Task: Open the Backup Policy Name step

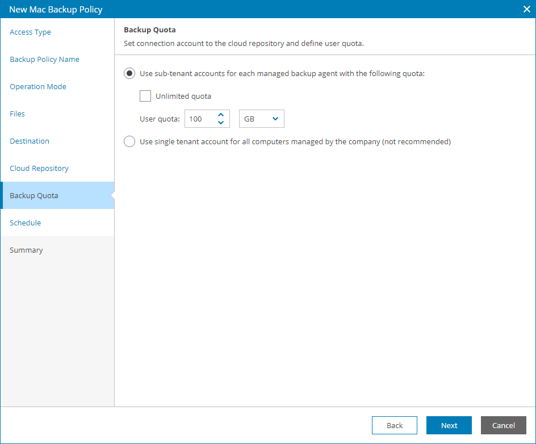Action: point(45,59)
